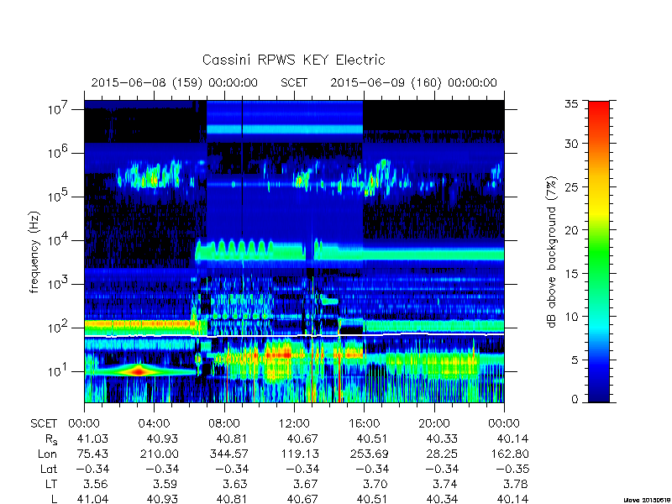Click the LT value "3.67"

(305, 484)
